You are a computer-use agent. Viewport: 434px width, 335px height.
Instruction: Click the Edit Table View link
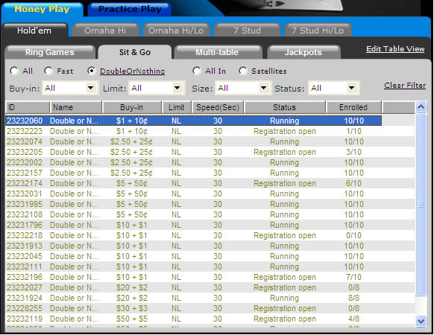[395, 49]
